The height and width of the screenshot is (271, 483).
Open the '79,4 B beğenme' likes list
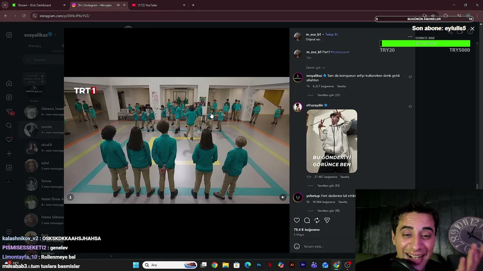(307, 230)
